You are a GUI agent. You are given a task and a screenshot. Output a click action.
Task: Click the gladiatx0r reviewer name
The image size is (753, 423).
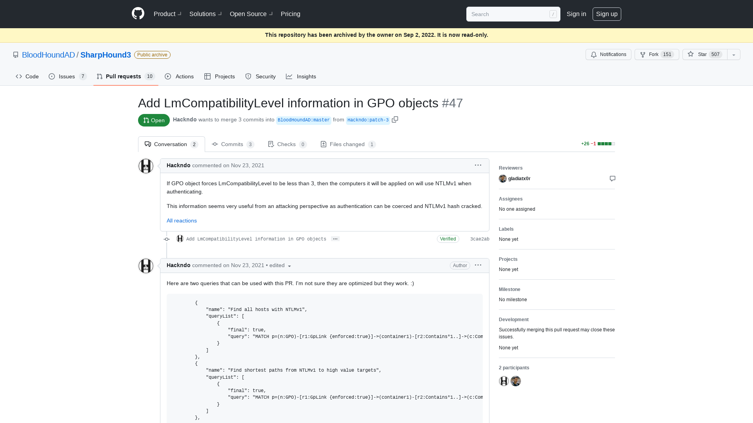(519, 179)
